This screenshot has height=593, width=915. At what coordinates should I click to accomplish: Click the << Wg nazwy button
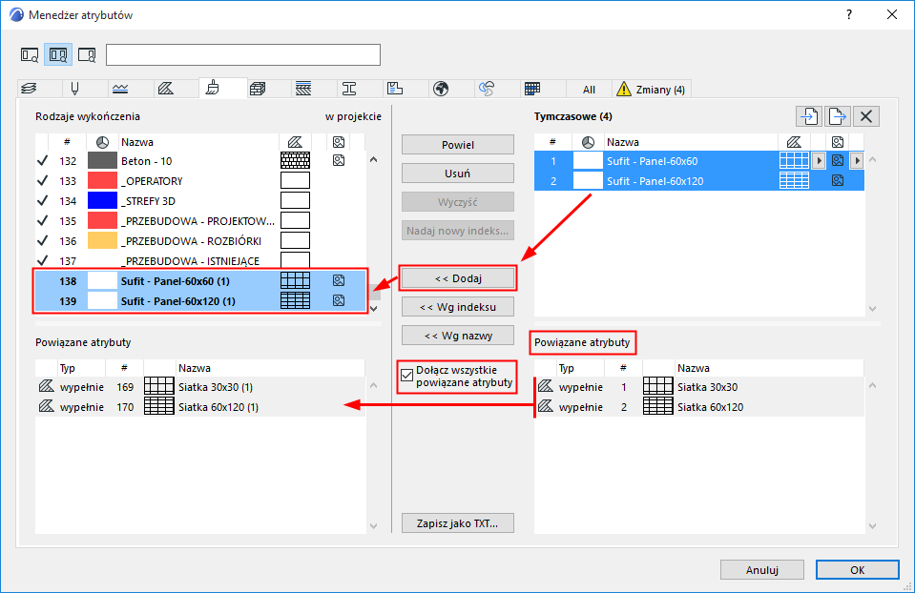pos(458,336)
